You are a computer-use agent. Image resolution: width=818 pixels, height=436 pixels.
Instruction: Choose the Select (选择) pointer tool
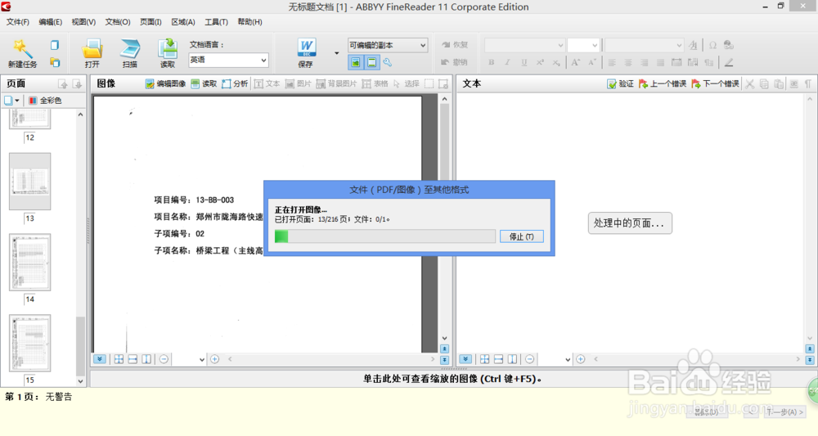tap(407, 83)
